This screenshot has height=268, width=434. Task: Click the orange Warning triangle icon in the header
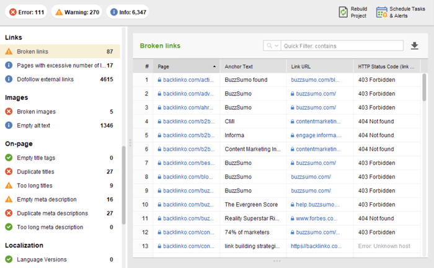click(59, 12)
